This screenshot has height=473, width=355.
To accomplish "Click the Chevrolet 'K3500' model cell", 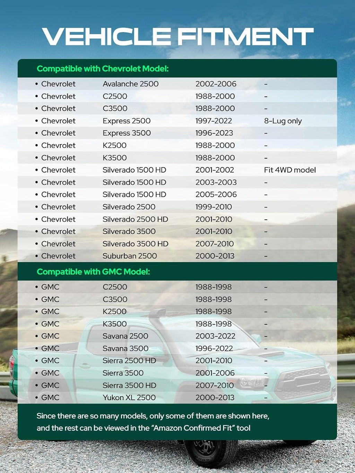I will click(114, 158).
